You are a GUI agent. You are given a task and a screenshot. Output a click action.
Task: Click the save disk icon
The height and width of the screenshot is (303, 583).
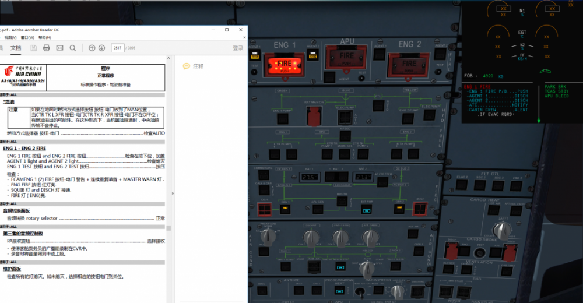pyautogui.click(x=34, y=48)
